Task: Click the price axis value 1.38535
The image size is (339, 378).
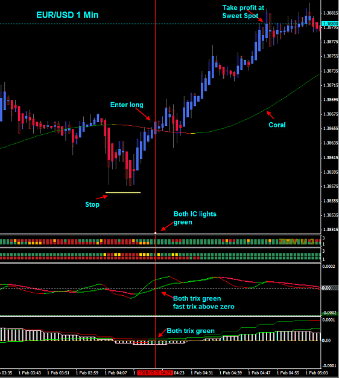Action: pyautogui.click(x=331, y=215)
